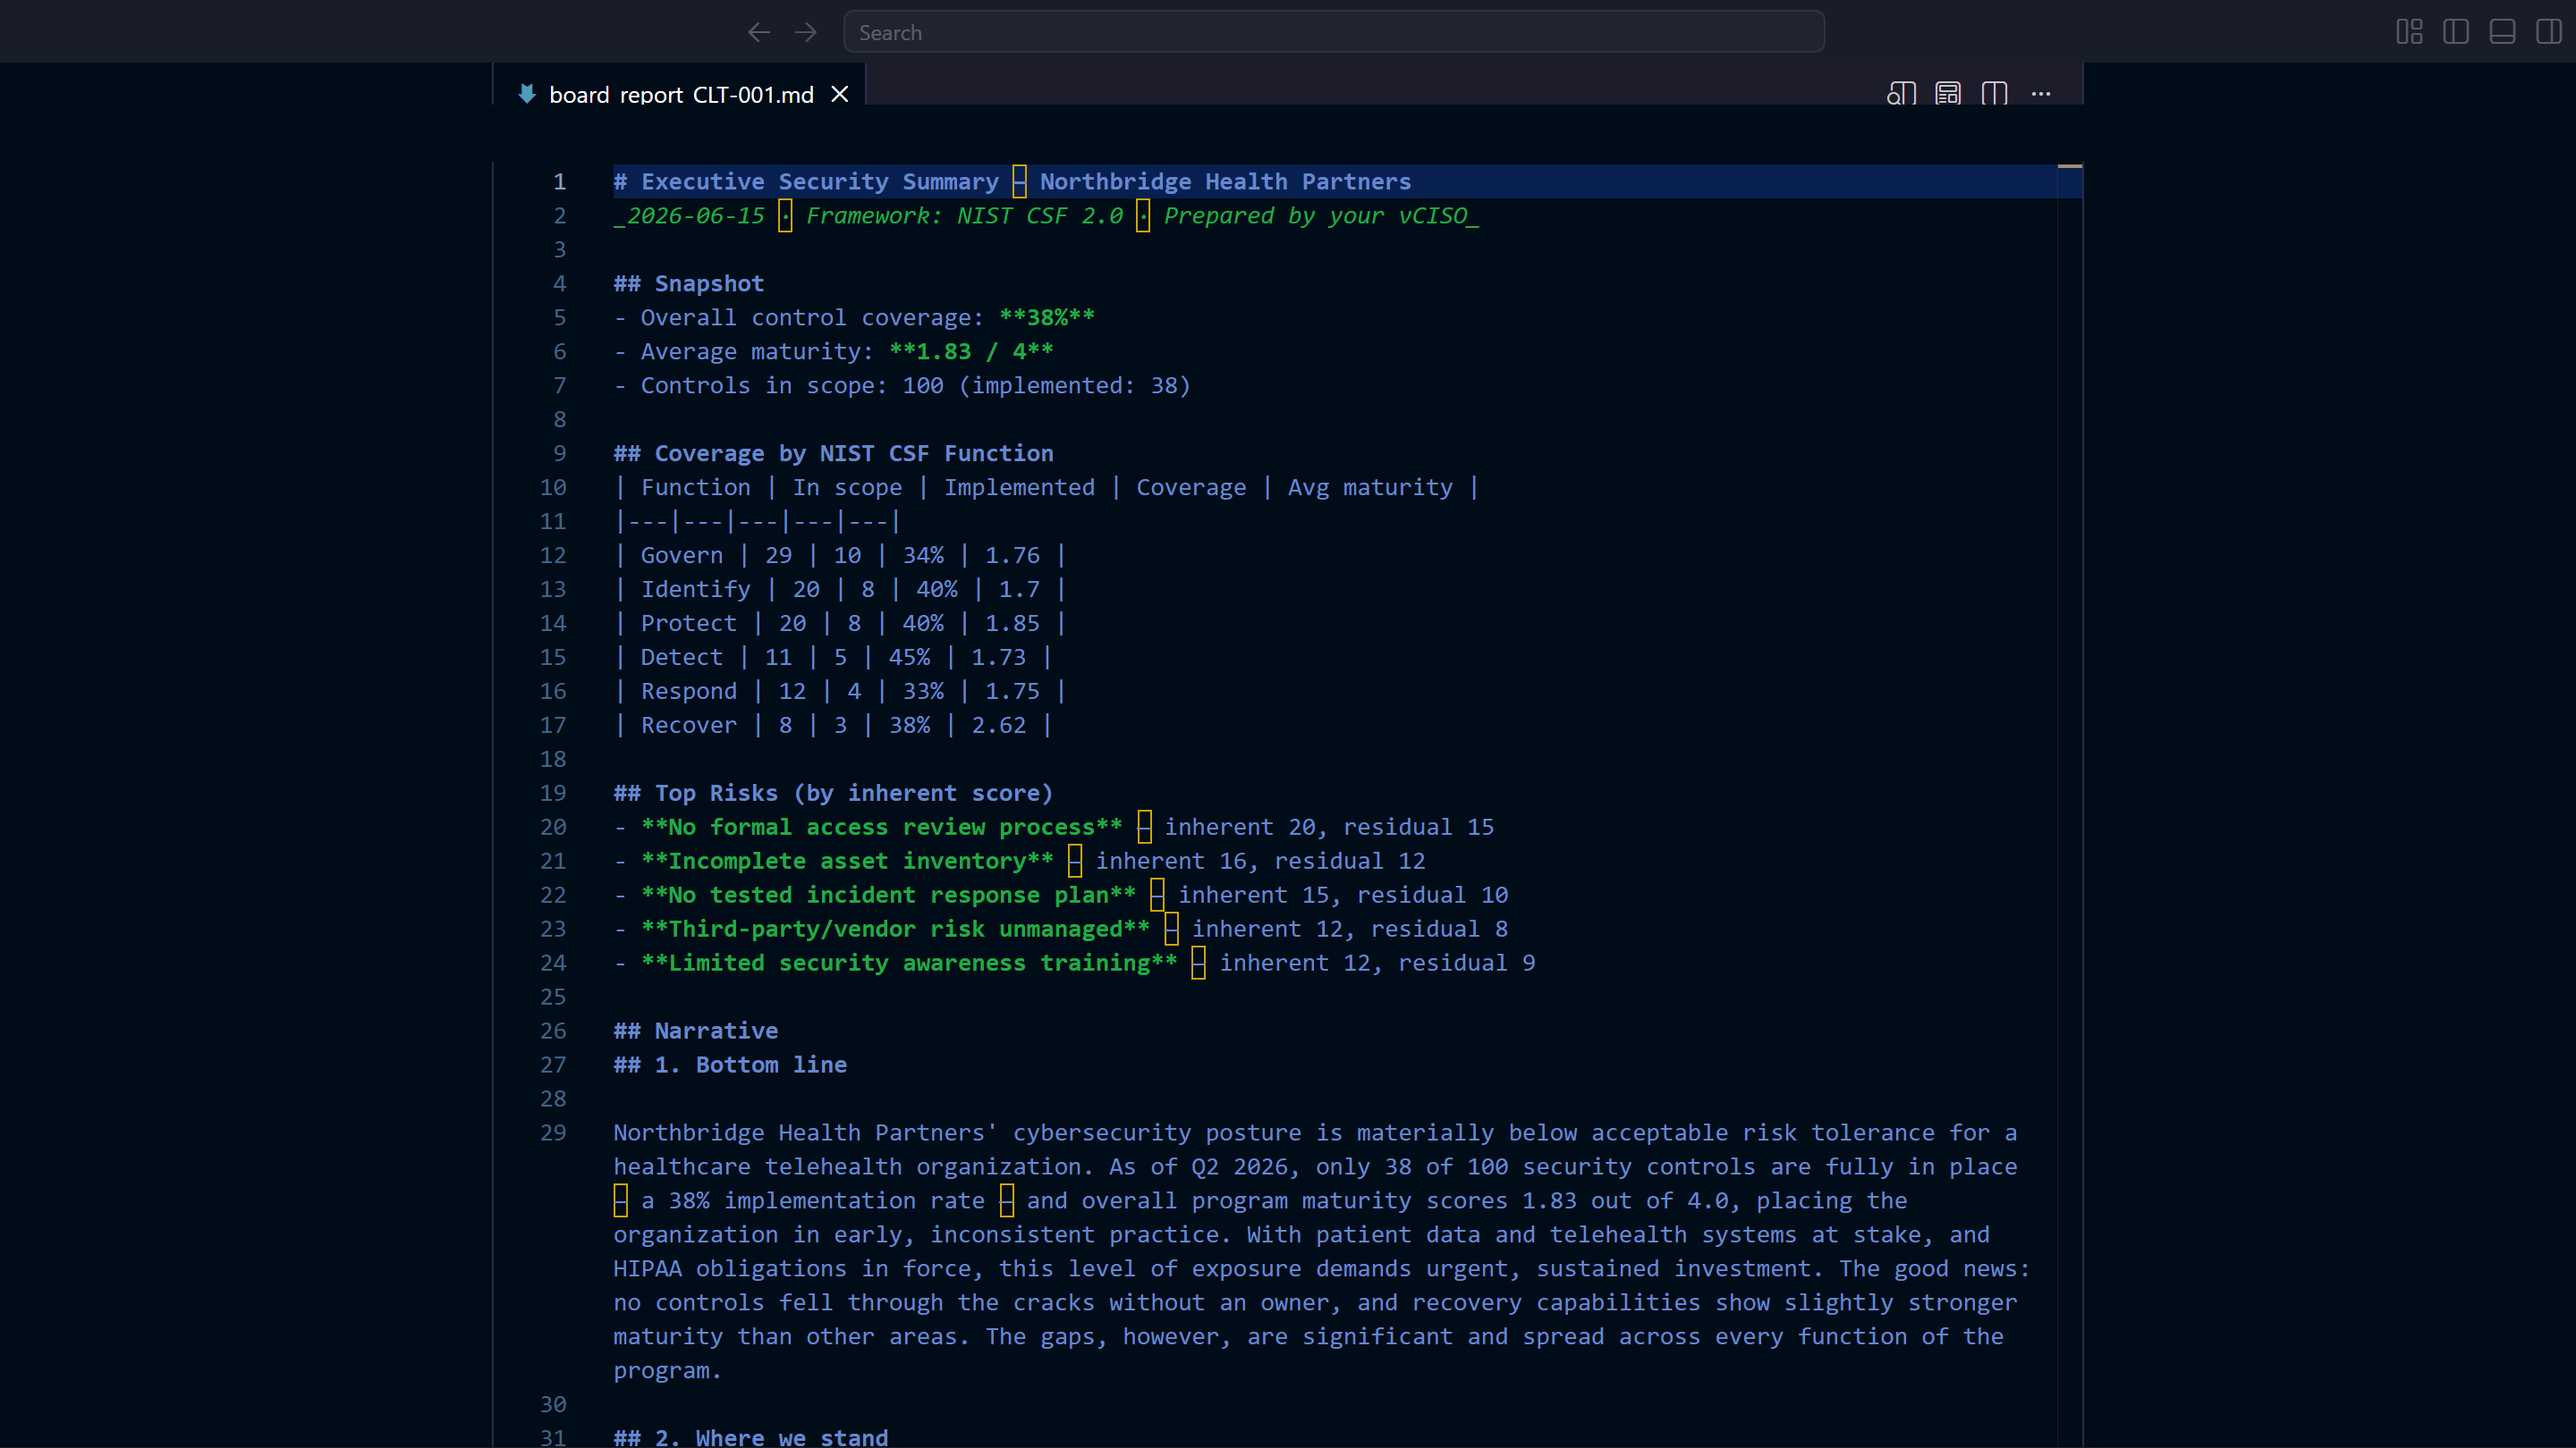The image size is (2576, 1448).
Task: Click line number 1 in the gutter
Action: click(x=560, y=181)
